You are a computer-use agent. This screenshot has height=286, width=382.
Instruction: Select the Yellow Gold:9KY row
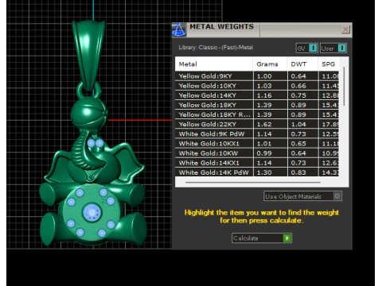pos(257,76)
